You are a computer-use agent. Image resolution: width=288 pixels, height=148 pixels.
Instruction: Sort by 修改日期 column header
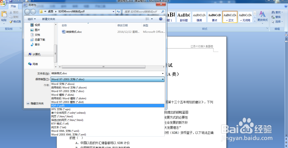(x=122, y=26)
